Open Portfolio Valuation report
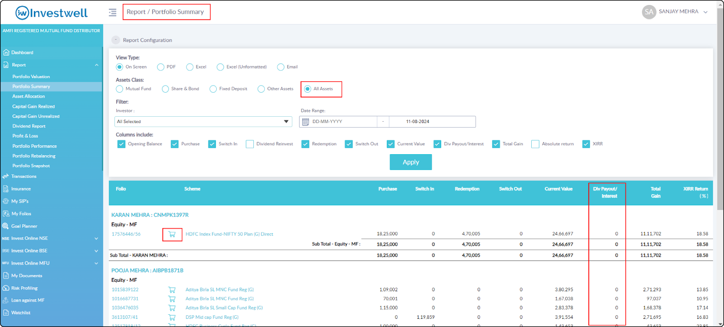Image resolution: width=724 pixels, height=327 pixels. (31, 77)
